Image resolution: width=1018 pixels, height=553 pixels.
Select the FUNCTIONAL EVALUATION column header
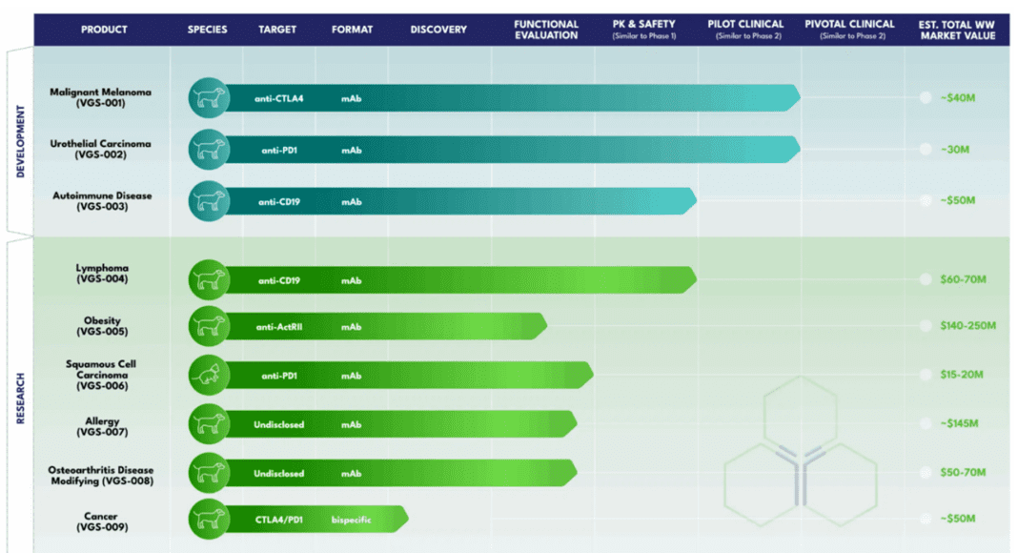(545, 30)
